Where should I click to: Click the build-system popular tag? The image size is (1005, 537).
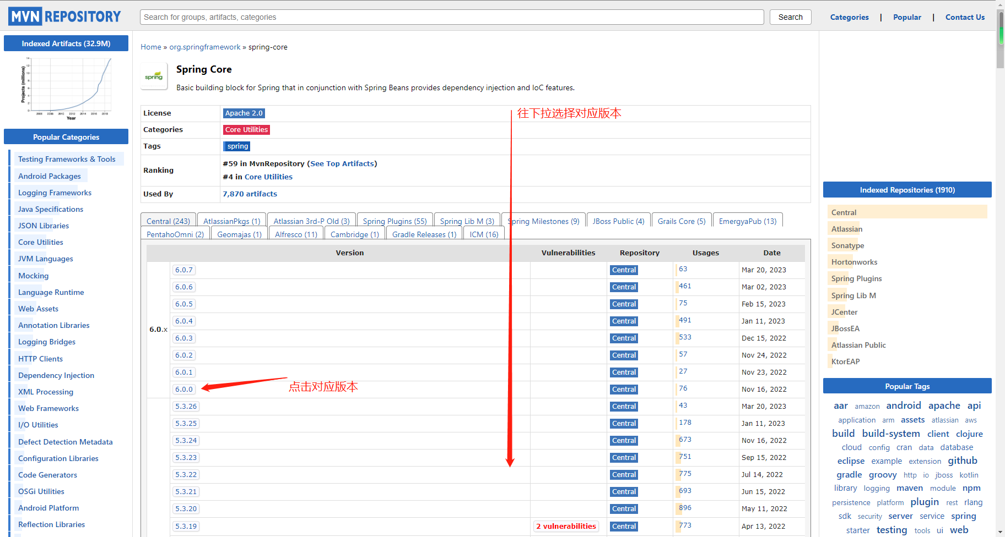[891, 434]
